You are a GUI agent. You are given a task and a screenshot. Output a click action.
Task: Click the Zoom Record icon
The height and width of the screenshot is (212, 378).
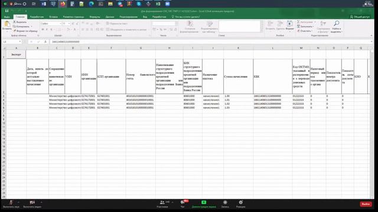(x=225, y=203)
